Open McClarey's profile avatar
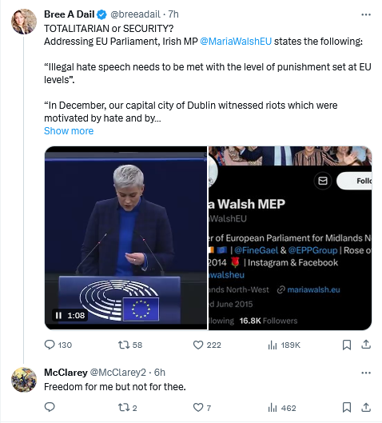Screen dimensions: 382x423 click(24, 380)
